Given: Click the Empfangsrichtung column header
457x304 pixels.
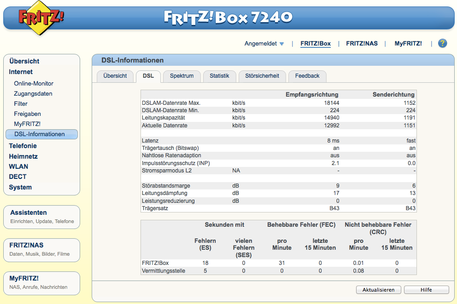Looking at the screenshot, I should [311, 95].
